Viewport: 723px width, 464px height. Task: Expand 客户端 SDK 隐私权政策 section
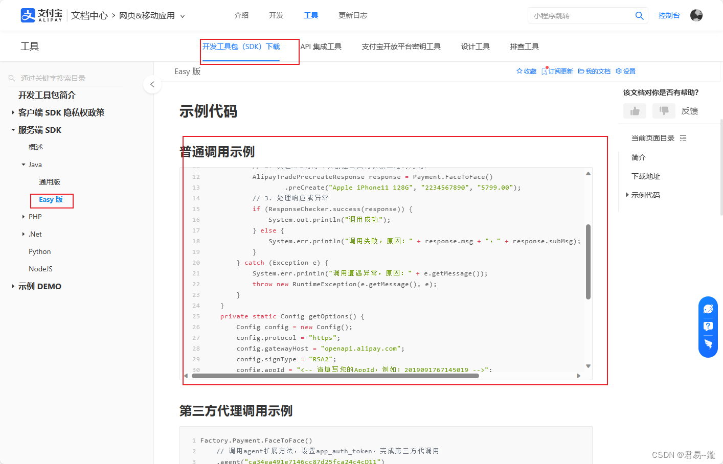[x=13, y=112]
